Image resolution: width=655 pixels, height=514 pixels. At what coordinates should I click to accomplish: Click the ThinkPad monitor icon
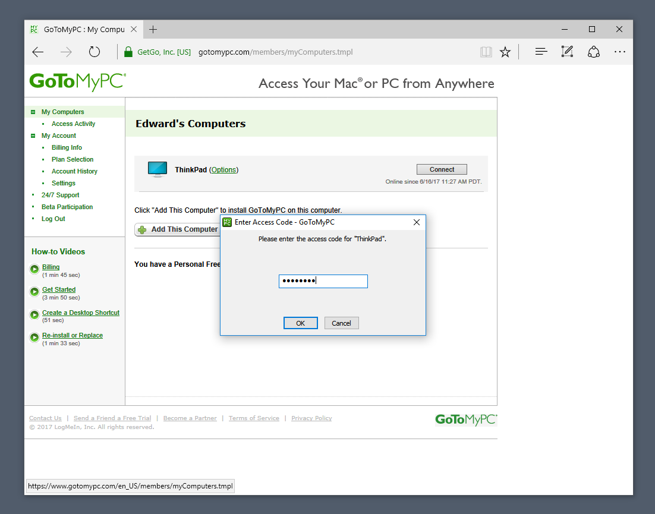point(158,169)
